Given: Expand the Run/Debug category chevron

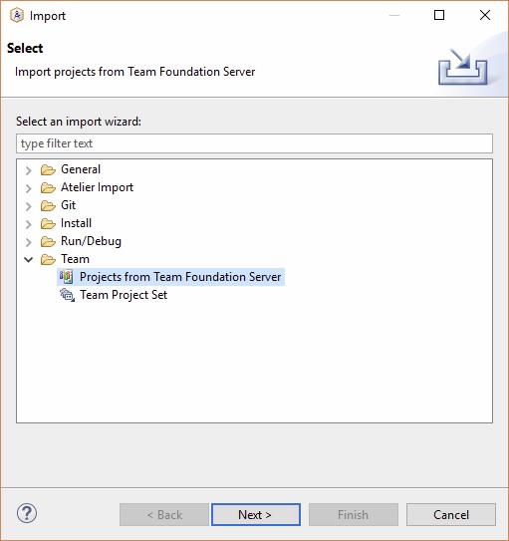Looking at the screenshot, I should click(x=29, y=242).
